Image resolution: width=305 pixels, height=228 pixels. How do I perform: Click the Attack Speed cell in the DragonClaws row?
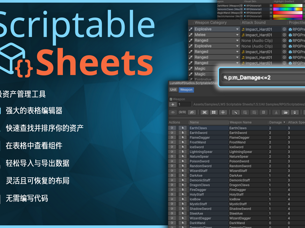pyautogui.click(x=296, y=185)
